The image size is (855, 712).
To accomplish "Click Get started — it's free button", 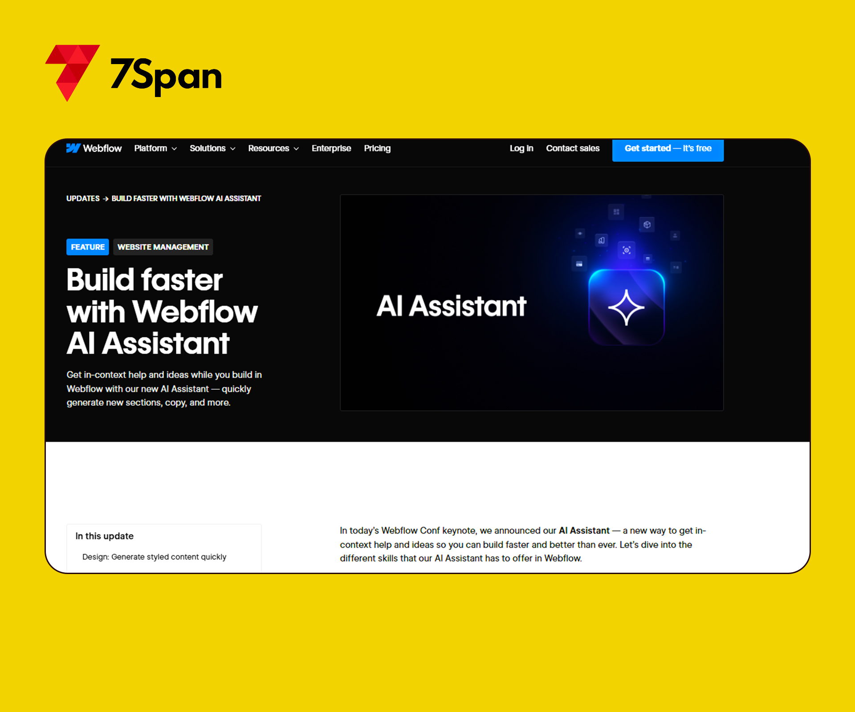I will coord(668,149).
